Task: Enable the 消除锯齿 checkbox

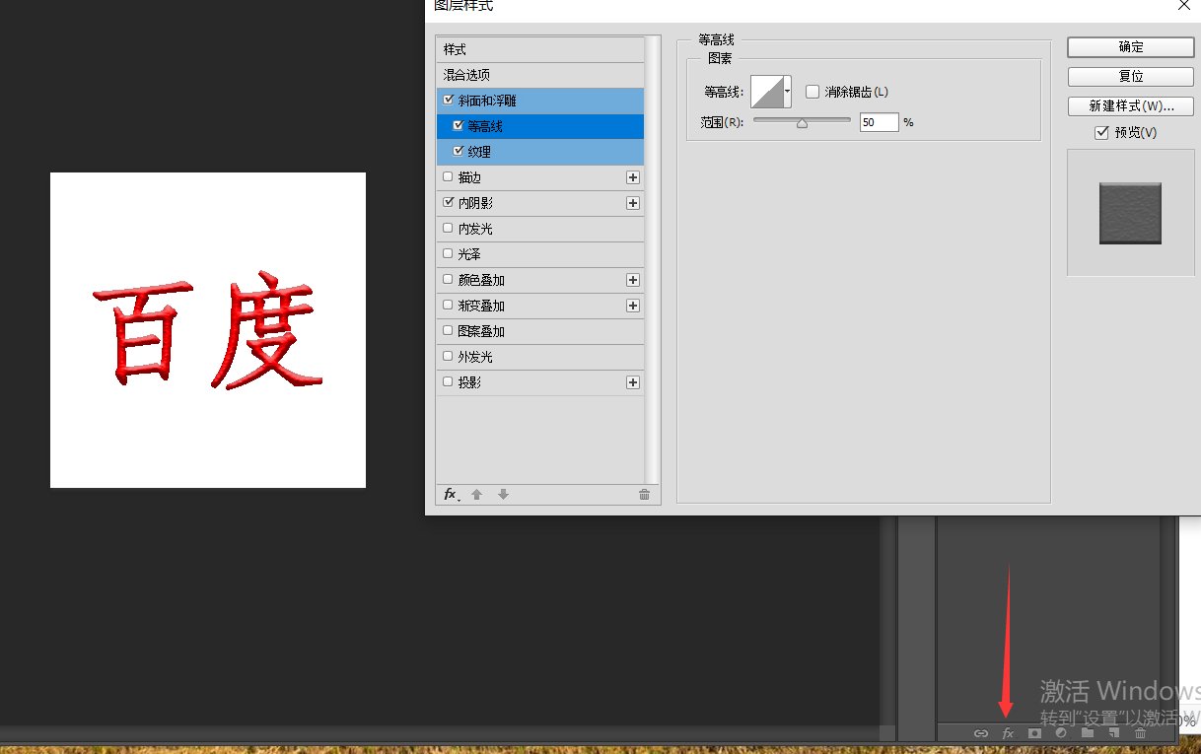Action: (x=812, y=92)
